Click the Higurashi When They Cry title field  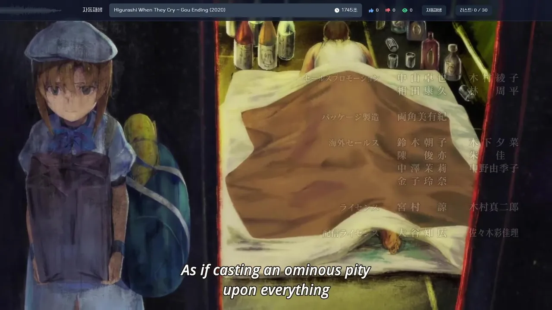pyautogui.click(x=235, y=10)
